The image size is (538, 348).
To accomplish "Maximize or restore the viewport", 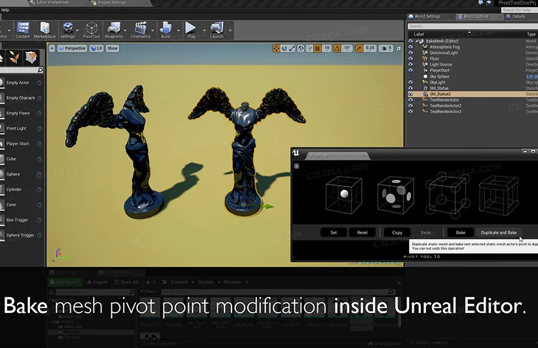I will [x=399, y=48].
